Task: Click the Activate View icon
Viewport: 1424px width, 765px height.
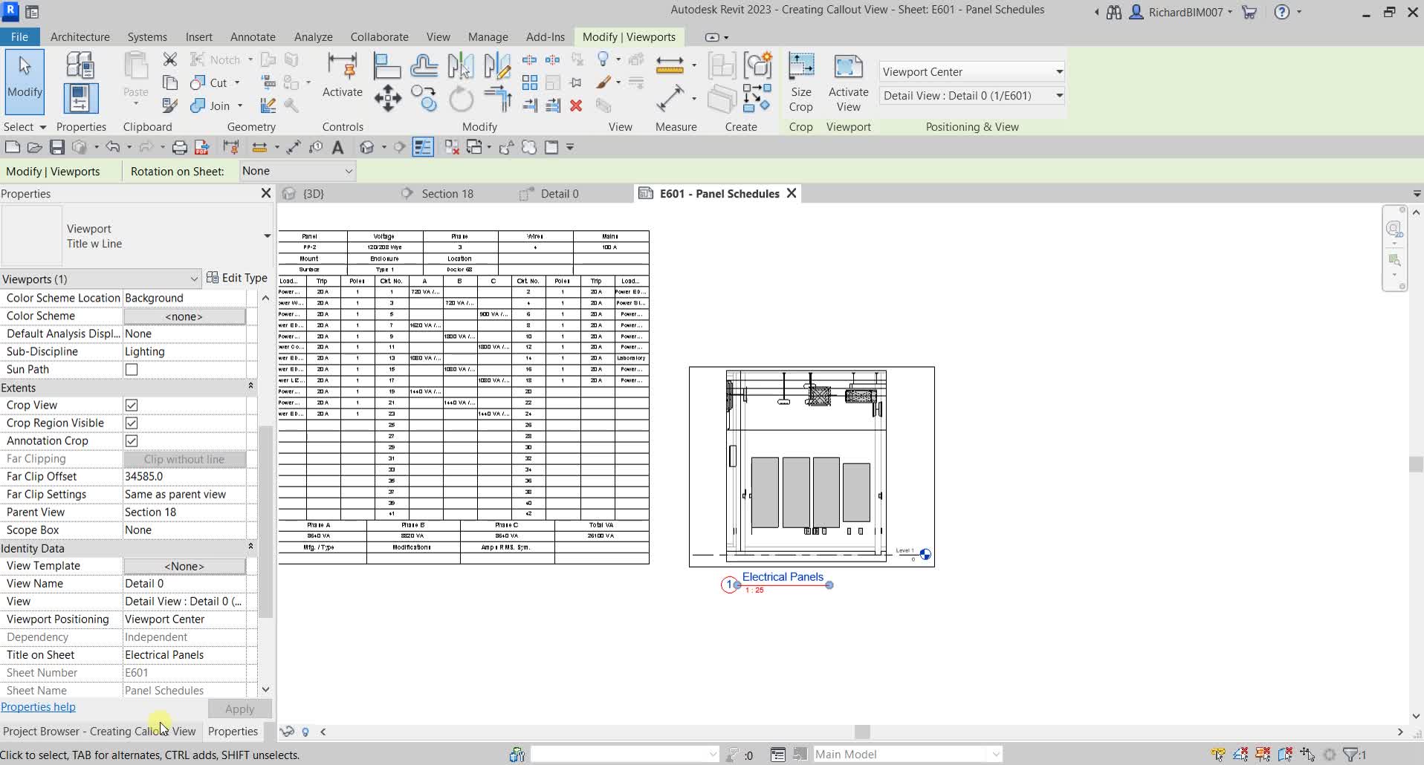Action: 848,68
